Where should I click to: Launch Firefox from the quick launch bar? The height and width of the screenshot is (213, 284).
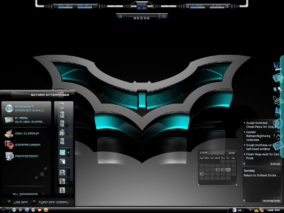[27, 210]
